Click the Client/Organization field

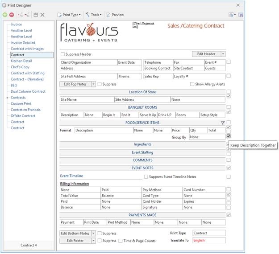89,62
